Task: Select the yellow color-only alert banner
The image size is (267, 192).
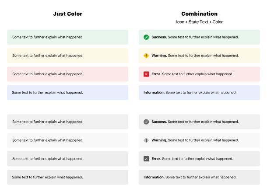Action: point(67,56)
